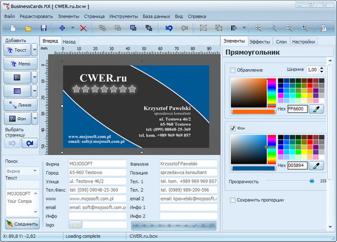Image resolution: width=337 pixels, height=242 pixels.
Task: Expand the Фон button dropdown arrow
Action: 35,118
